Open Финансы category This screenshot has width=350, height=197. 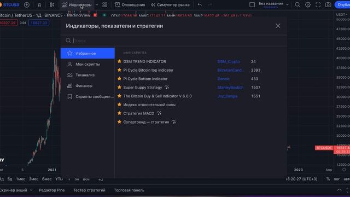[x=87, y=85]
